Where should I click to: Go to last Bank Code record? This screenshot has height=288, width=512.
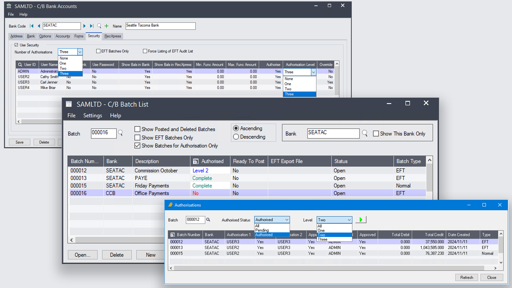91,26
